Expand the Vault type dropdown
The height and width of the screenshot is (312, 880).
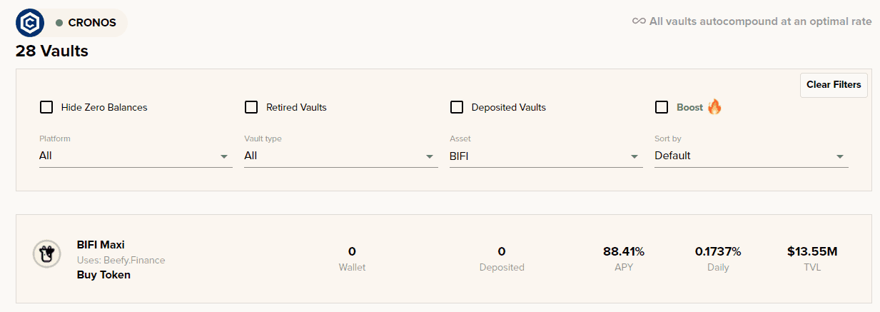[x=340, y=156]
